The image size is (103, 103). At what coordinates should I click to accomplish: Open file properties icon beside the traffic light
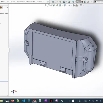(85, 2)
